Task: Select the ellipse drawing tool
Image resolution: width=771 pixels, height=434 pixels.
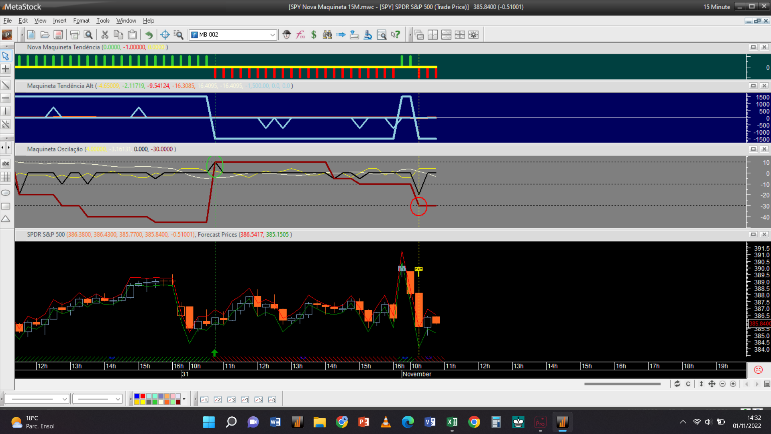Action: point(6,193)
